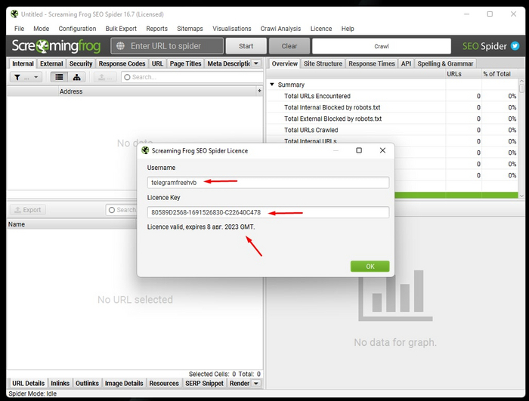Click the lower Export button
Viewport: 529px width, 401px height.
click(28, 210)
